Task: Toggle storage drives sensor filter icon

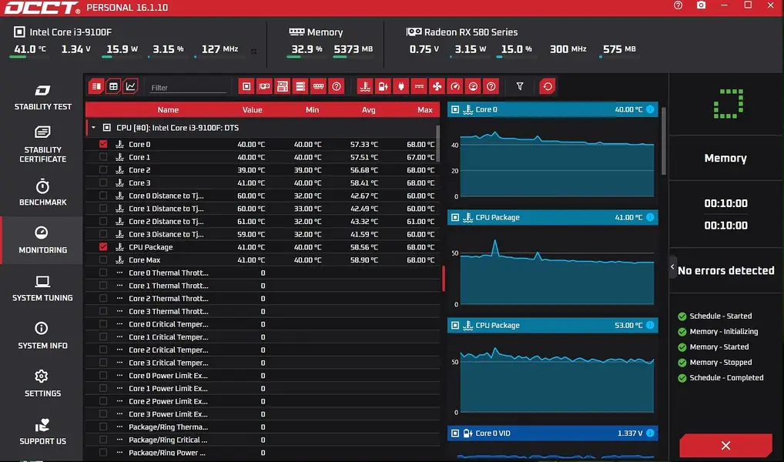Action: (x=300, y=86)
